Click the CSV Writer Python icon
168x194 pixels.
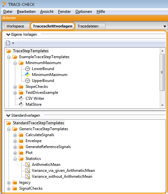point(21,98)
